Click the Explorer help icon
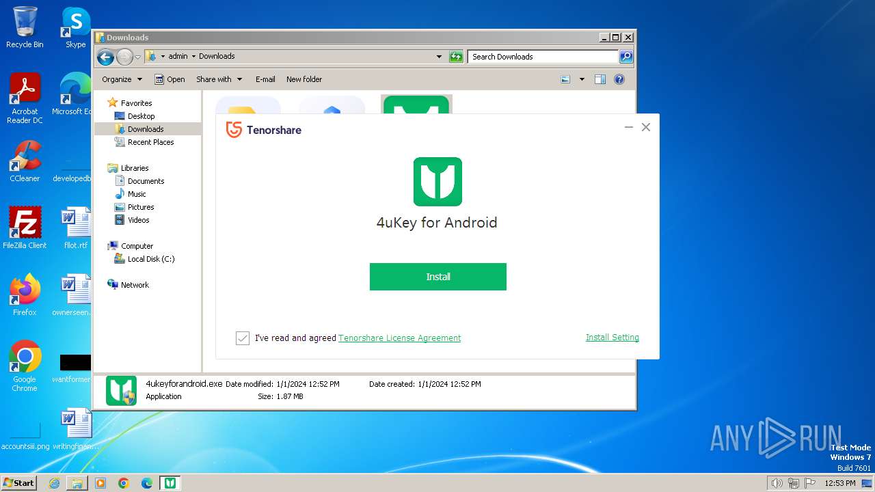This screenshot has height=492, width=875. pyautogui.click(x=619, y=79)
